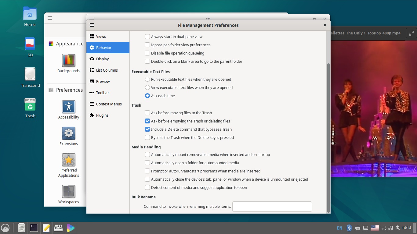Toggle Disable file operation queueing
The height and width of the screenshot is (234, 417).
click(147, 53)
